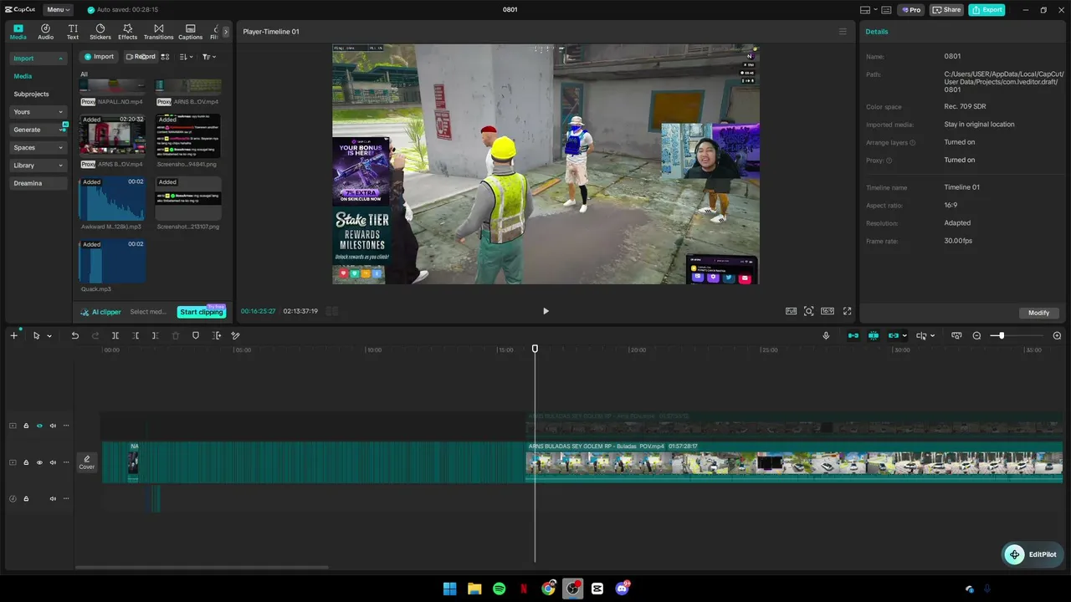Screen dimensions: 1071x602
Task: Export the project with the Export button
Action: (x=986, y=10)
